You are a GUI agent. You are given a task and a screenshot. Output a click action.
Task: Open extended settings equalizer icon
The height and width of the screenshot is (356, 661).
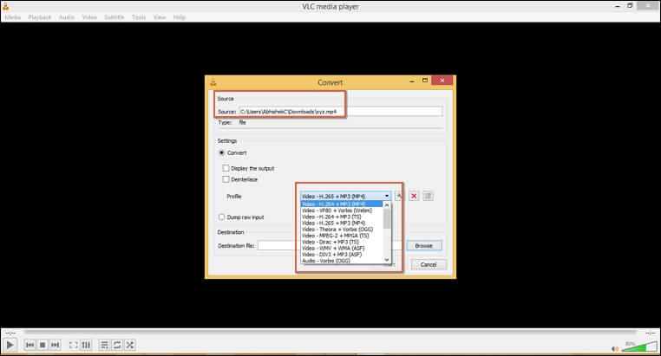87,345
